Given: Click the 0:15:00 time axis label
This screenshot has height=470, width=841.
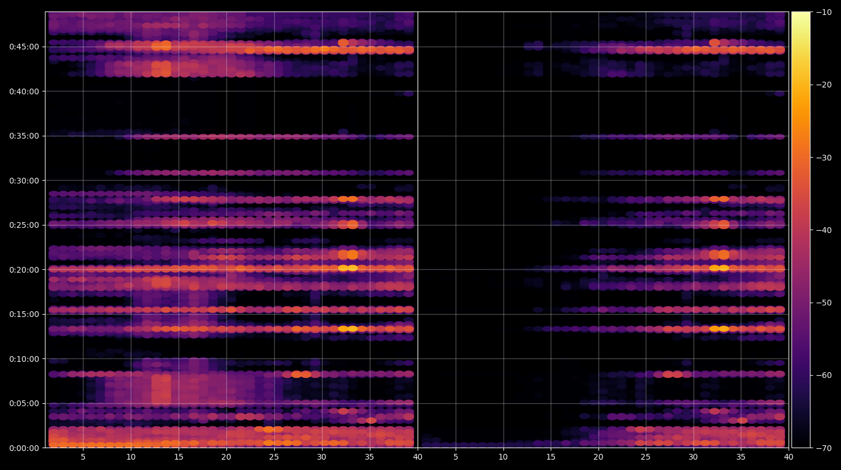Looking at the screenshot, I should pos(24,315).
